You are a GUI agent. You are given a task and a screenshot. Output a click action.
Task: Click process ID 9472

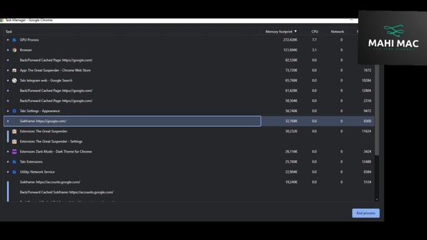[x=368, y=111]
